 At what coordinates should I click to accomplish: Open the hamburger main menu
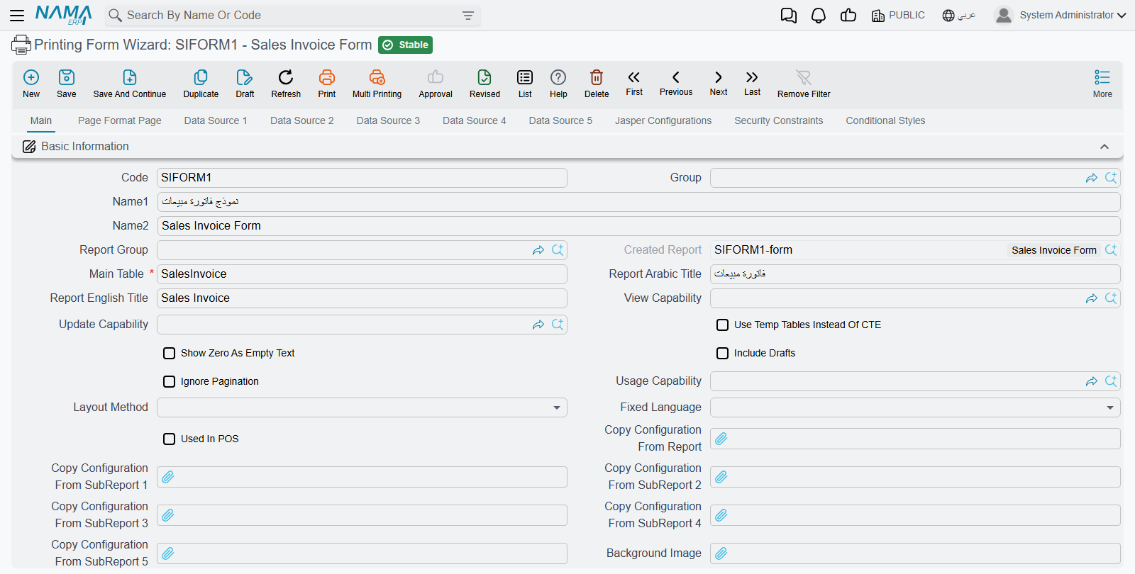(17, 15)
